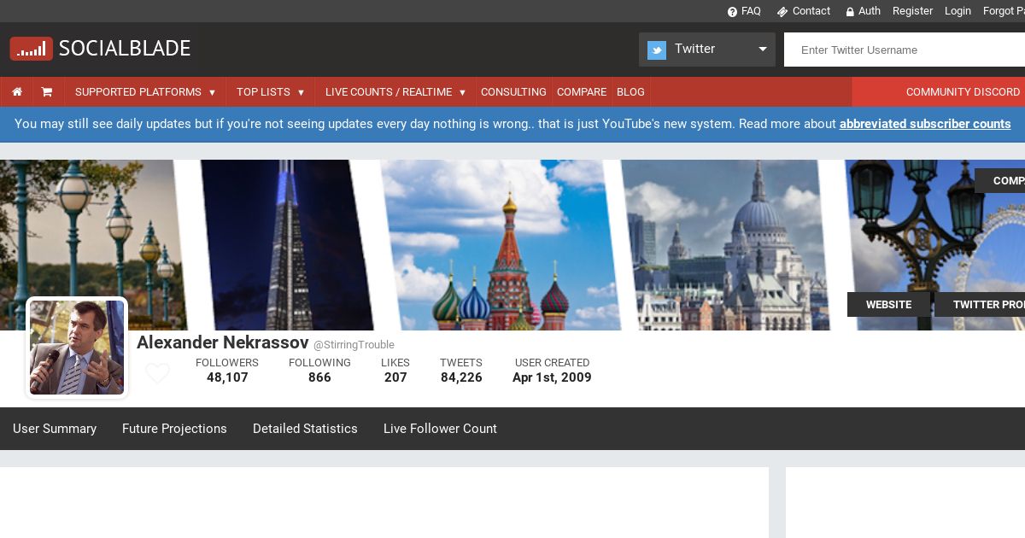
Task: Click the followers count 48,107
Action: click(x=227, y=377)
